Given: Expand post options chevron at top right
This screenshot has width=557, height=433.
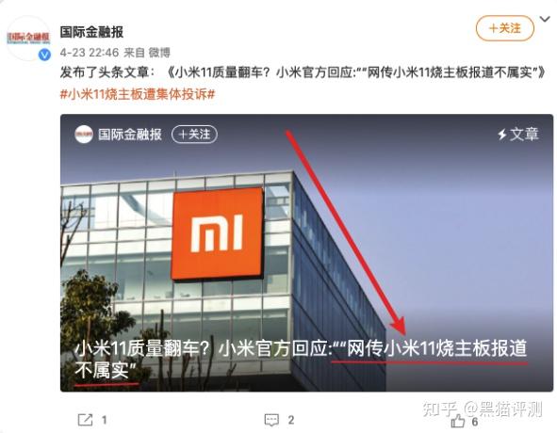Looking at the screenshot, I should tap(545, 19).
